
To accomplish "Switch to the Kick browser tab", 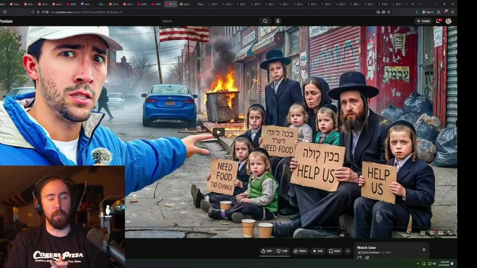I will point(29,4).
